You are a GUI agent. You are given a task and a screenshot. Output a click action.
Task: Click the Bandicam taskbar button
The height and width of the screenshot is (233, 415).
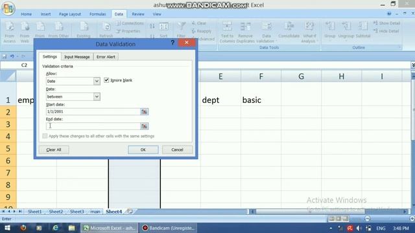point(169,228)
